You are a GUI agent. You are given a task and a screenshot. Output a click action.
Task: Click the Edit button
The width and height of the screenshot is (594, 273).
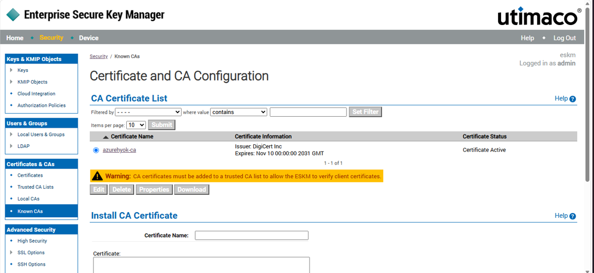point(99,190)
